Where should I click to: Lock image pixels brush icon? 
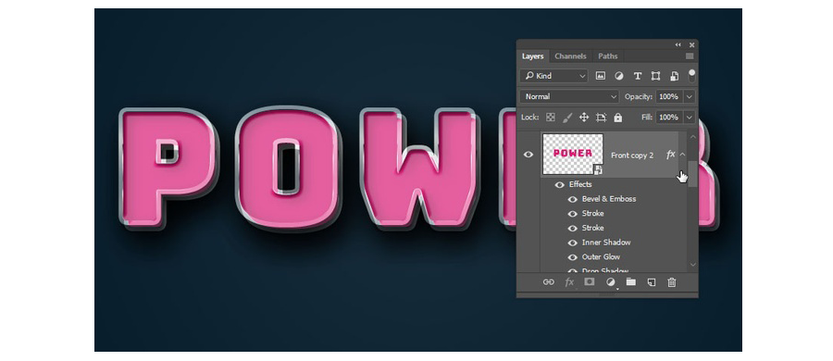click(x=567, y=117)
